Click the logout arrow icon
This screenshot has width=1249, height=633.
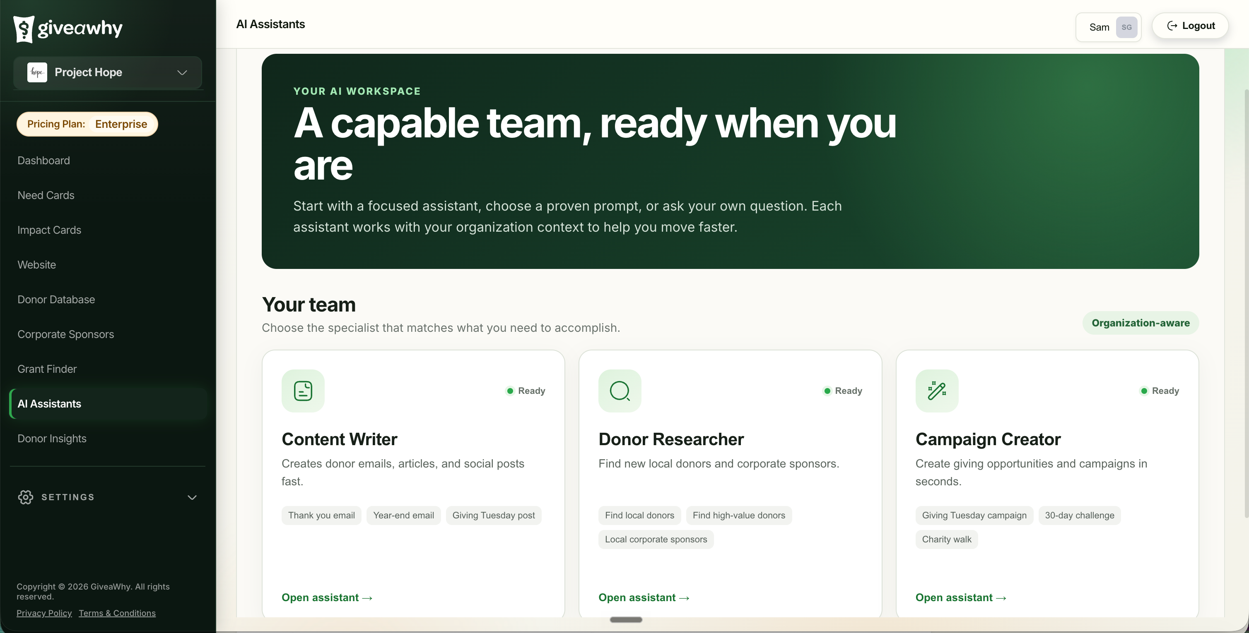(x=1172, y=26)
